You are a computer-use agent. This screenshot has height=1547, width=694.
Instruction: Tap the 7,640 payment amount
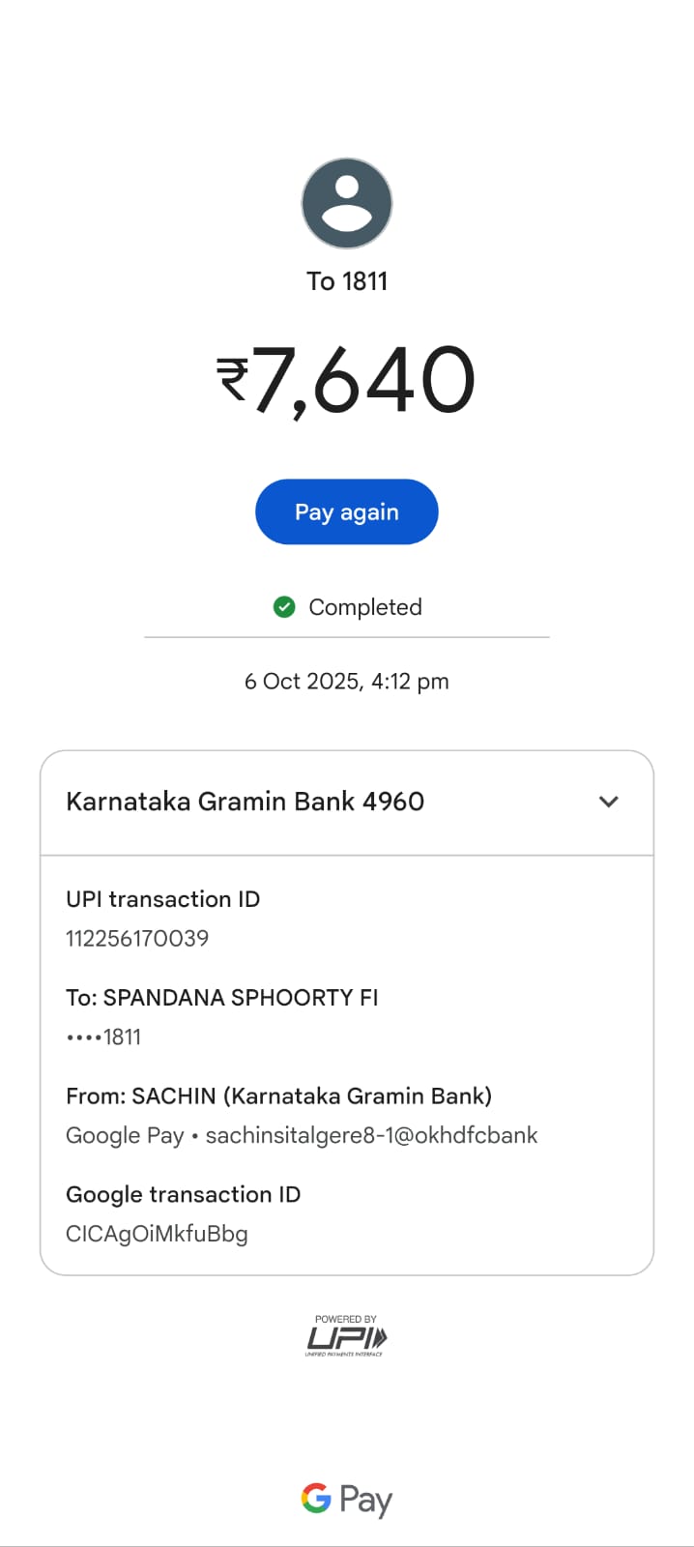click(x=364, y=380)
